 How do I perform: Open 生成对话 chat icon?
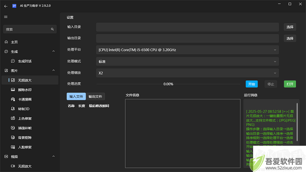pyautogui.click(x=13, y=61)
